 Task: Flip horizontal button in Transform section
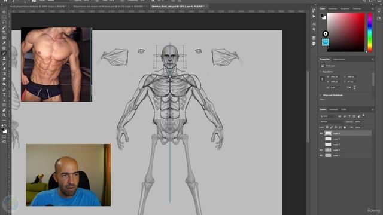pyautogui.click(x=349, y=87)
